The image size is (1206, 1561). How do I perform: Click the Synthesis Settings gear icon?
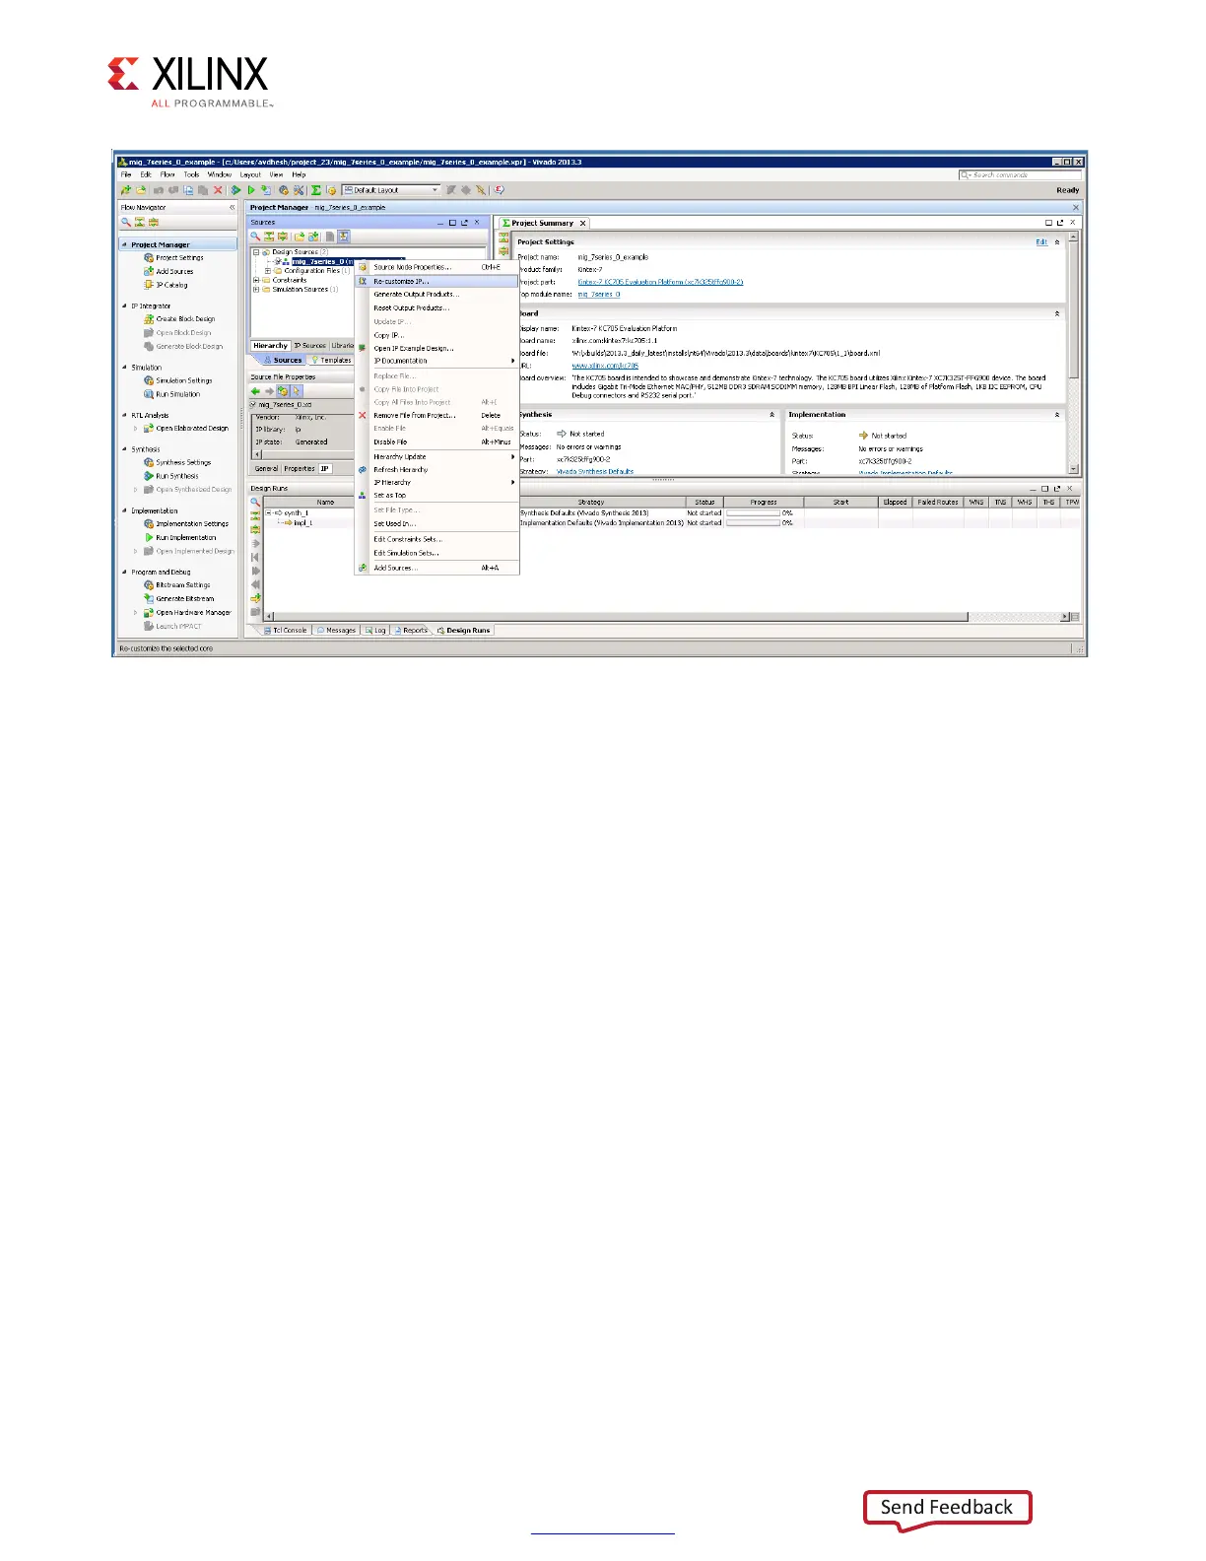coord(149,462)
